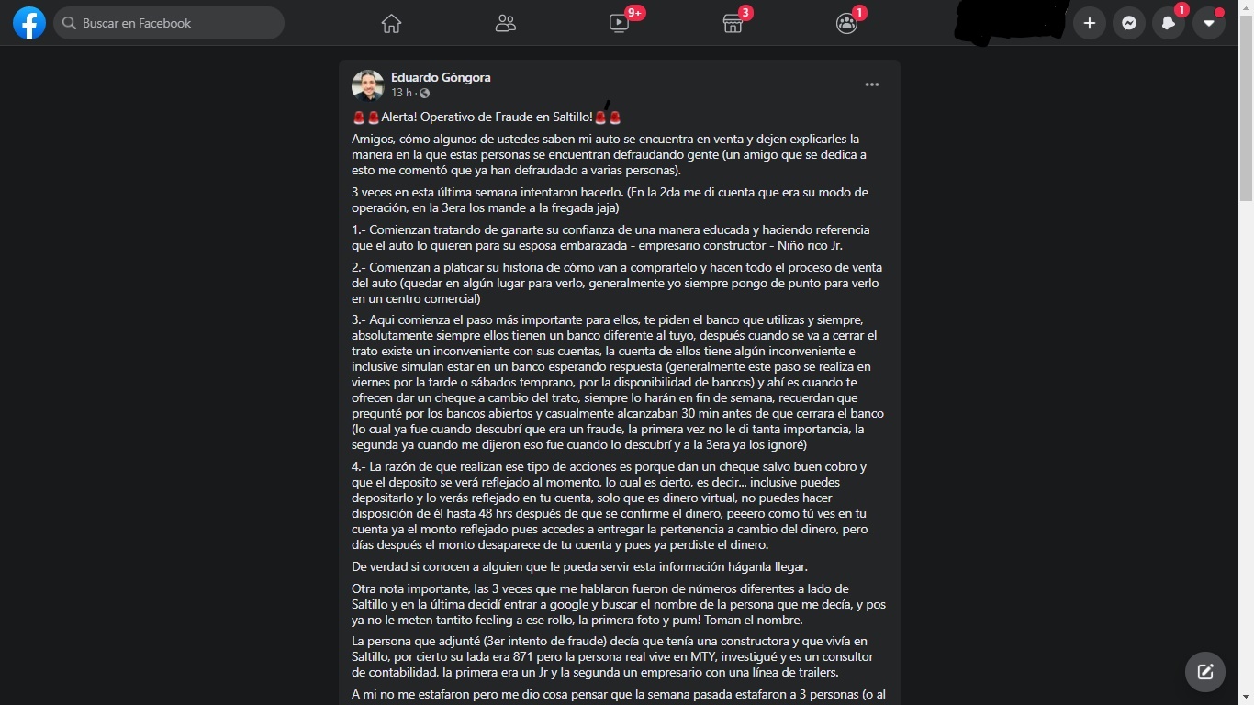
Task: Open the post options three-dot menu
Action: 872,84
